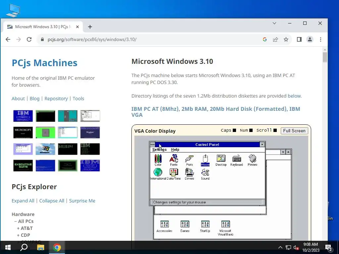Open the Desktop icon in Control Panel
The image size is (339, 254).
tap(221, 160)
